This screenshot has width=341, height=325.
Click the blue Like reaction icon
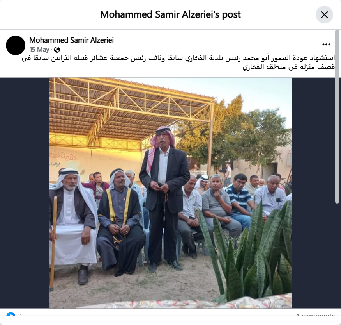(11, 314)
